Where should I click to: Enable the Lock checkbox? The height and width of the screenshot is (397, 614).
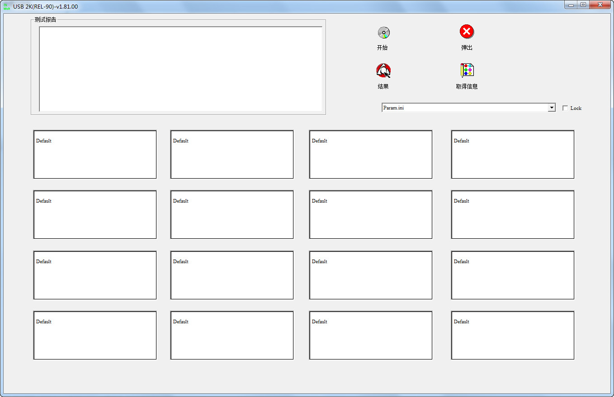pos(565,108)
